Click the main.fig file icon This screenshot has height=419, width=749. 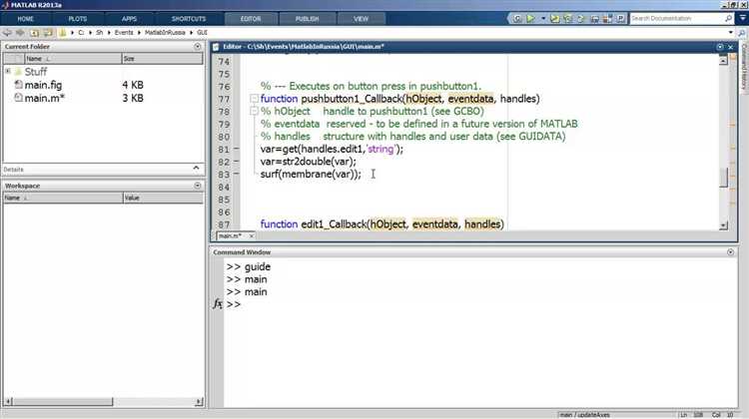click(x=18, y=85)
